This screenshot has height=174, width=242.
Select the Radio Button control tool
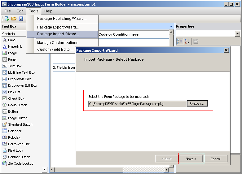[x=17, y=105]
